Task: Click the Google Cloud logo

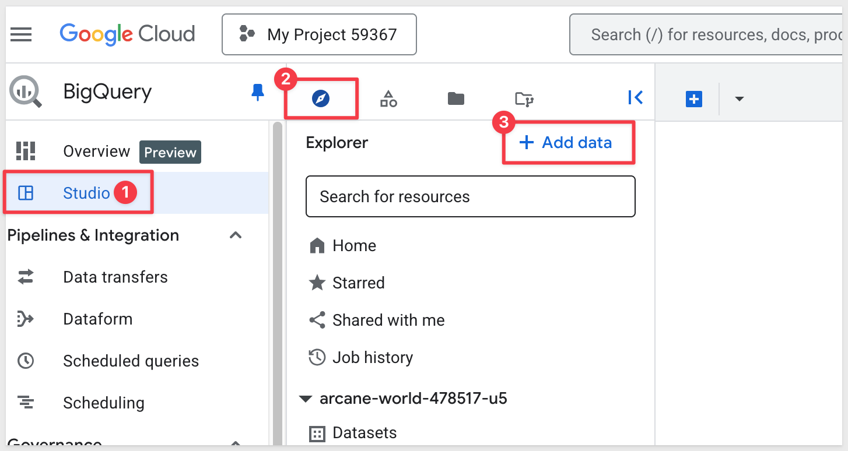Action: pos(127,34)
